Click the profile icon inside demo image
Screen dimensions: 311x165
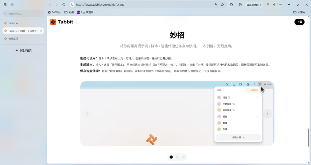(x=248, y=84)
